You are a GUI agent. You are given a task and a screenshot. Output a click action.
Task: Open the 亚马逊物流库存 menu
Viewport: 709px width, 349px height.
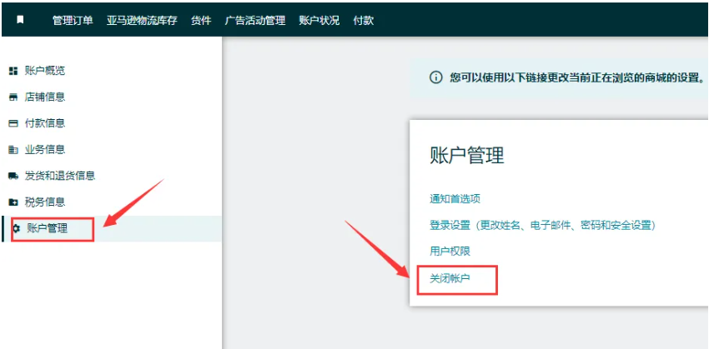click(x=142, y=20)
